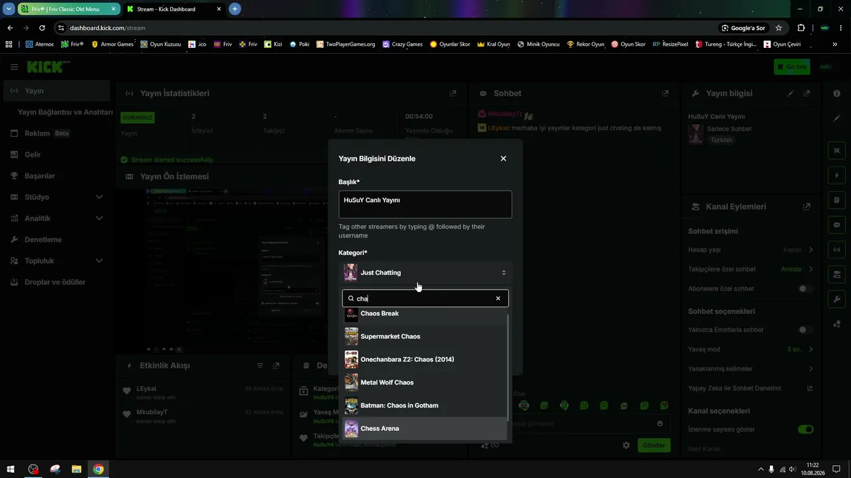The width and height of the screenshot is (851, 478).
Task: Click the pencil icon in right toolbar
Action: [x=836, y=118]
